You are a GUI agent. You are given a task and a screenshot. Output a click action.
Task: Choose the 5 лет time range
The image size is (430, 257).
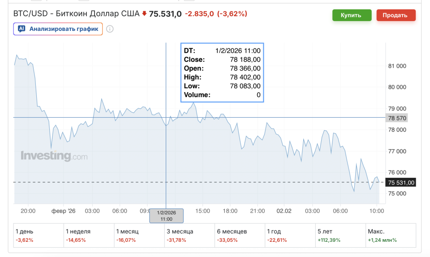pyautogui.click(x=340, y=236)
